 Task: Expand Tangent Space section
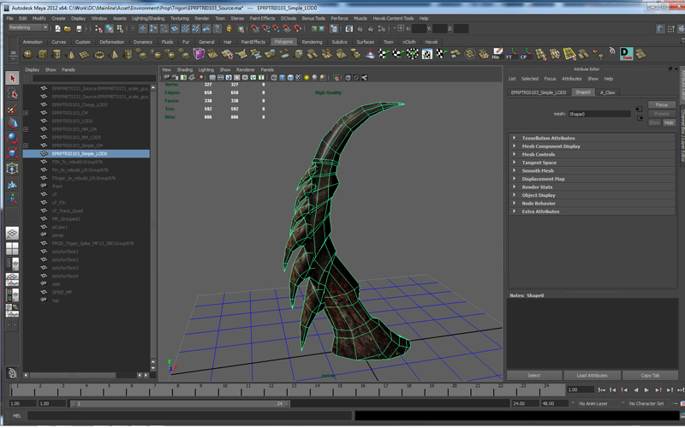[x=514, y=163]
